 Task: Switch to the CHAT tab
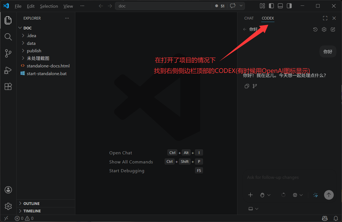click(x=249, y=18)
